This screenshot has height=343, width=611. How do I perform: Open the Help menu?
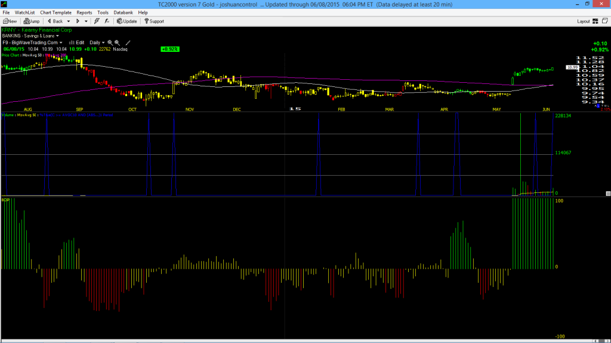click(143, 13)
